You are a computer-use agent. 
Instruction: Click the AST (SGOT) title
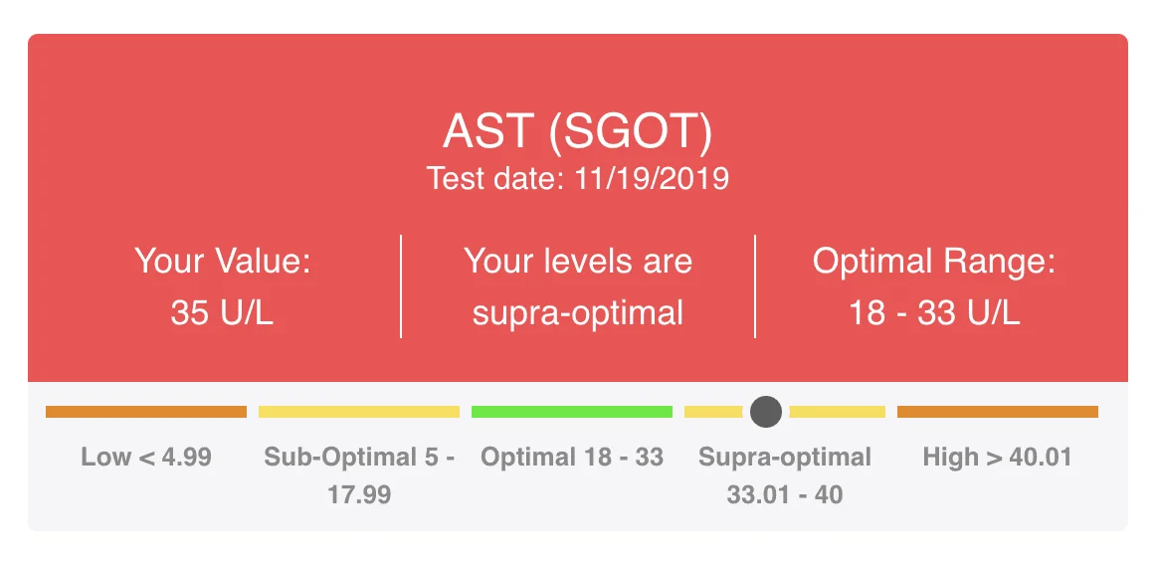pyautogui.click(x=578, y=132)
